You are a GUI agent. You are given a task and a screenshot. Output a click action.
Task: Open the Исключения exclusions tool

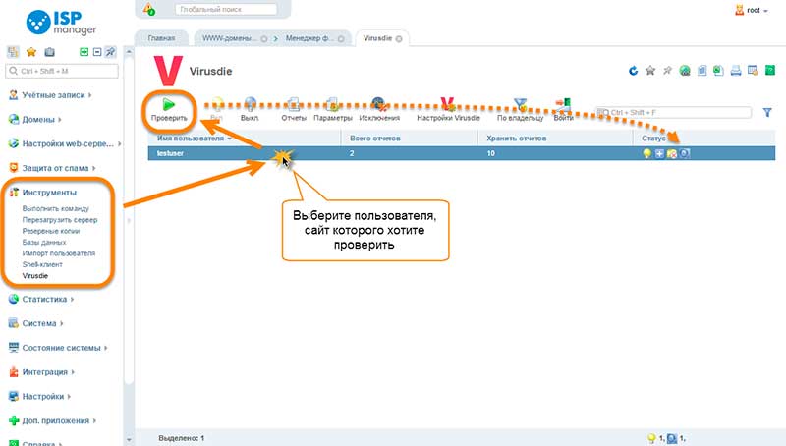point(379,105)
